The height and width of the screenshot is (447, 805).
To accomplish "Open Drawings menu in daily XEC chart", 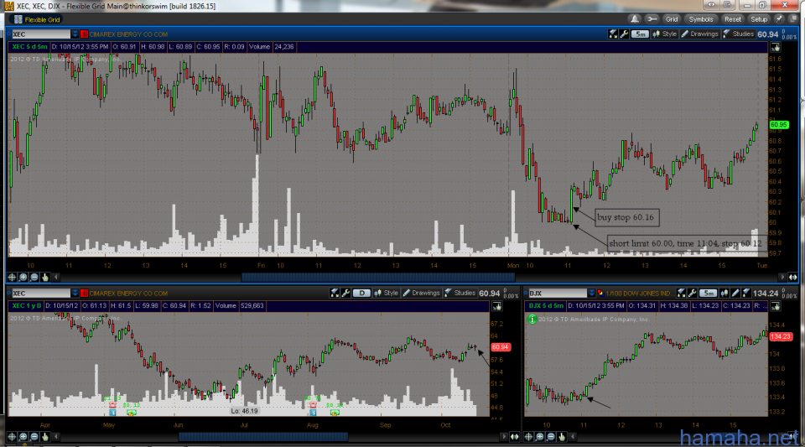I will (422, 293).
